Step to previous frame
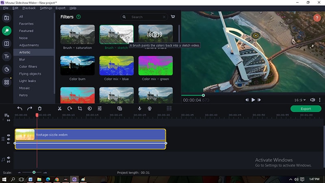The image size is (325, 183). [x=247, y=100]
